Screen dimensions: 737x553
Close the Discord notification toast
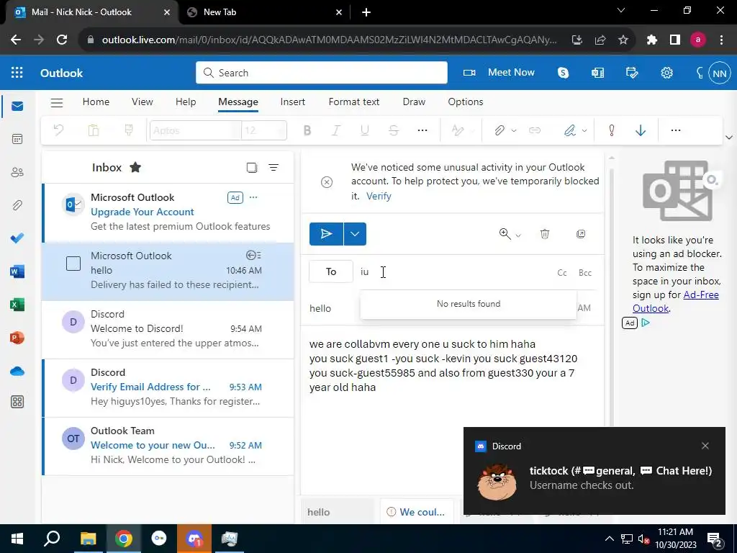point(705,446)
